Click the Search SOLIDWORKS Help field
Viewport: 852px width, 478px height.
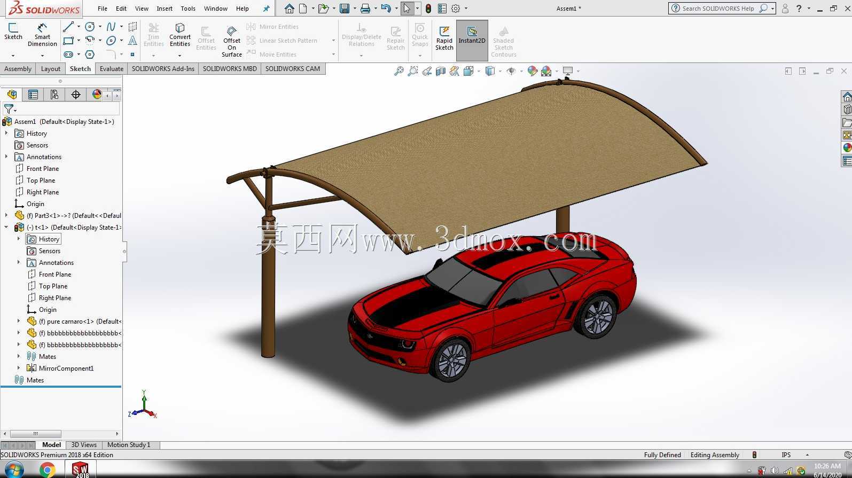coord(718,9)
